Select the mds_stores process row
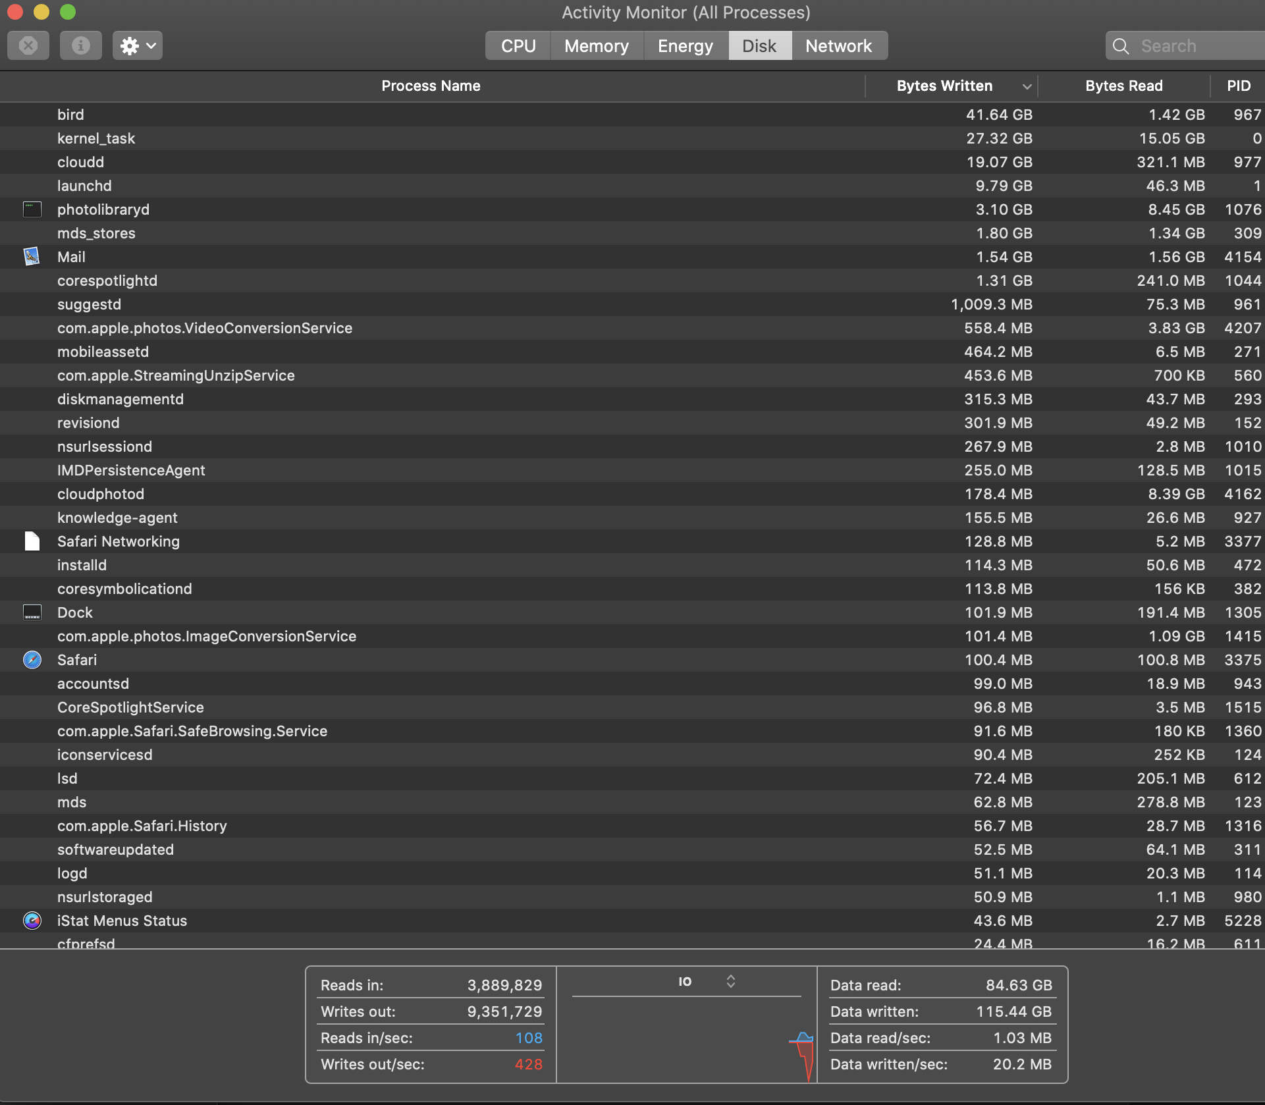Viewport: 1265px width, 1105px height. pyautogui.click(x=632, y=233)
